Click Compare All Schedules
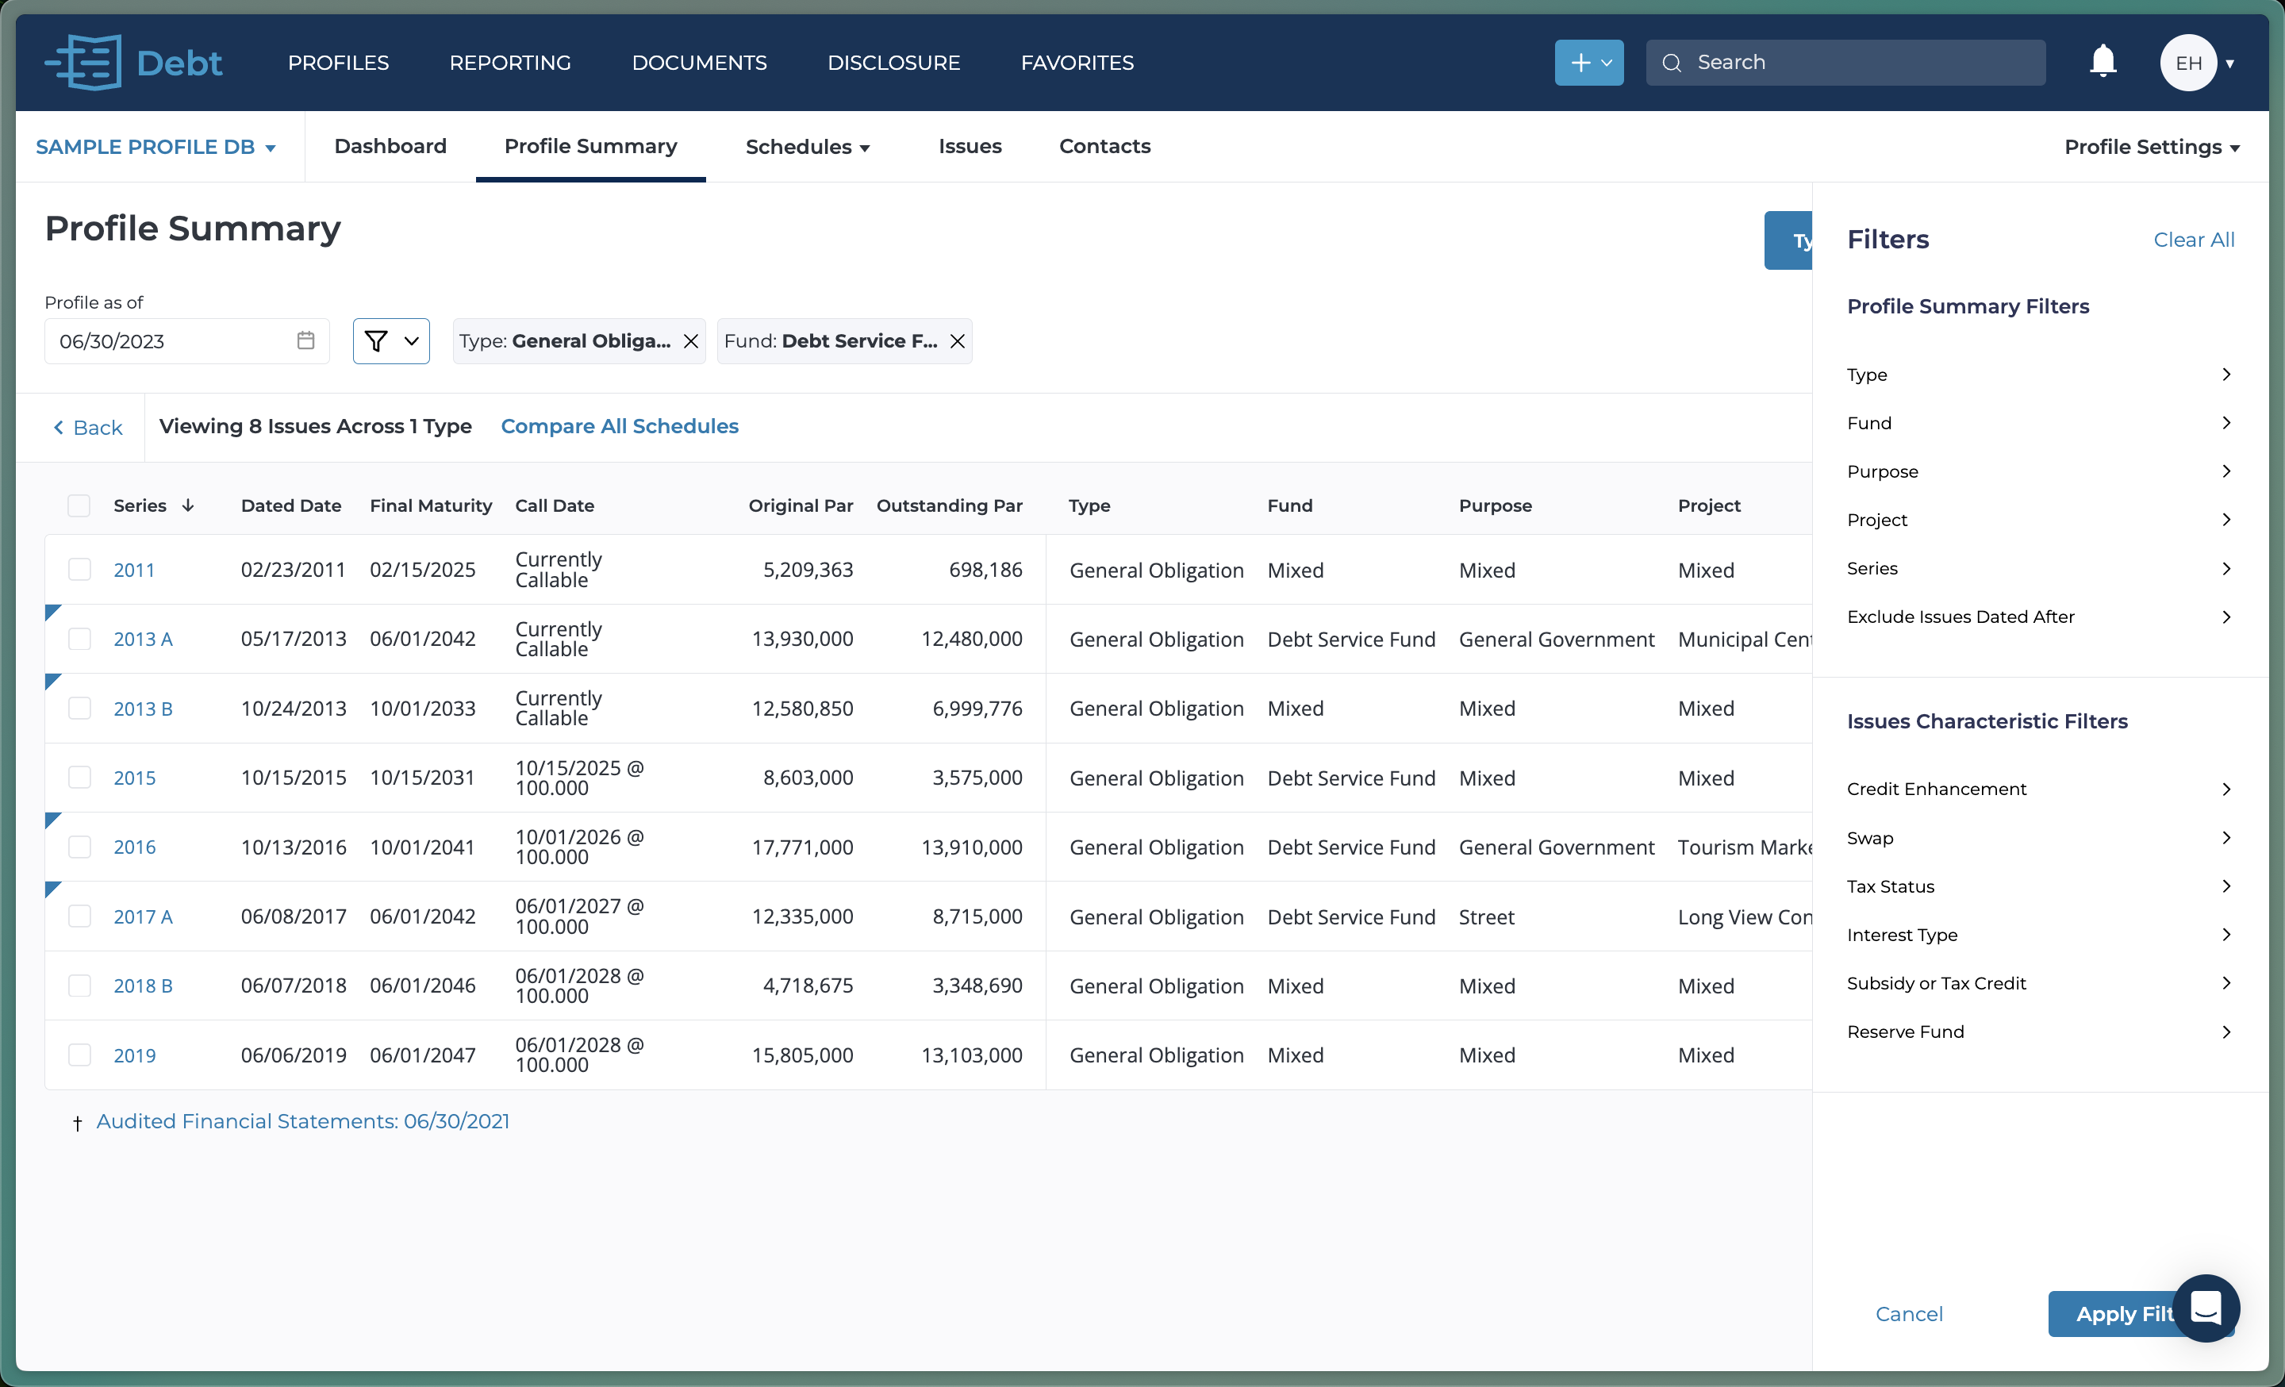The image size is (2285, 1387). pyautogui.click(x=620, y=426)
